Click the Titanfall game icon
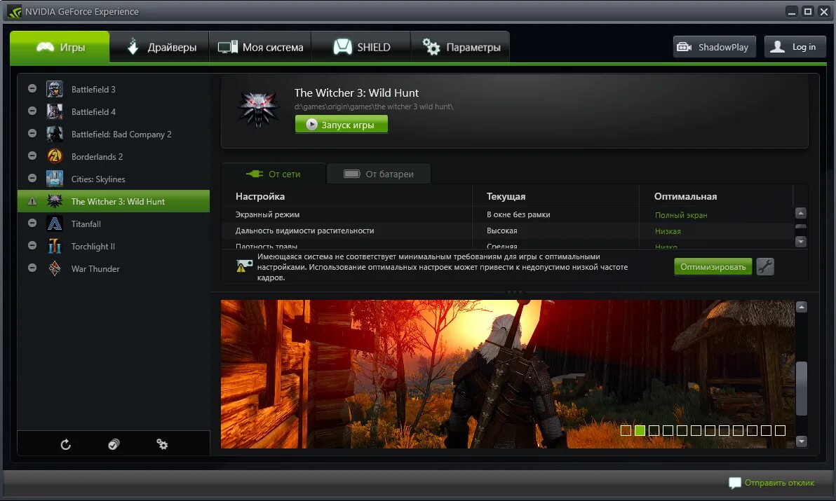The image size is (836, 501). click(x=55, y=223)
